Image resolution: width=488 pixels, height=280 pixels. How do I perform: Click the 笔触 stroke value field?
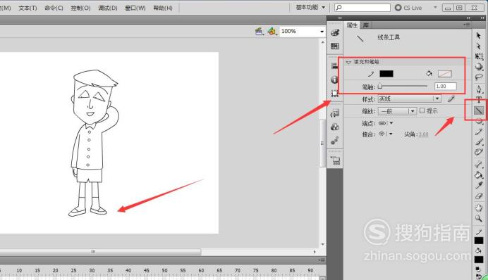pyautogui.click(x=446, y=87)
